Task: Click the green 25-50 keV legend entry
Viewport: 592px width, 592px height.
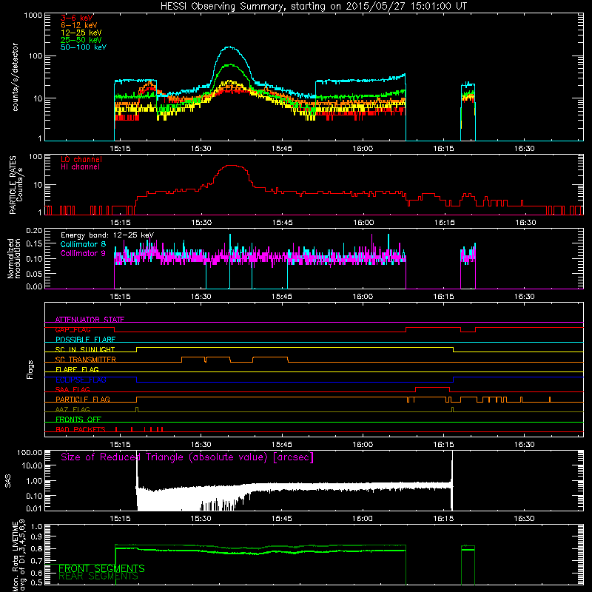Action: coord(81,40)
